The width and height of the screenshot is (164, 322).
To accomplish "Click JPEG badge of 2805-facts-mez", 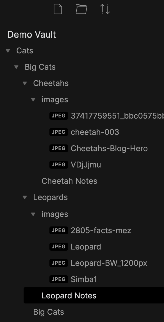I will tap(59, 230).
